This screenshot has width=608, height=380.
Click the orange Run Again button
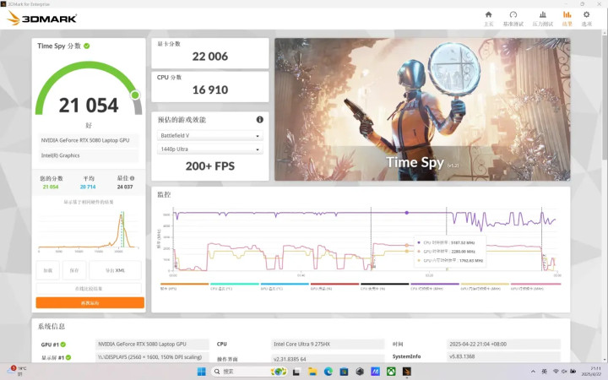(90, 303)
